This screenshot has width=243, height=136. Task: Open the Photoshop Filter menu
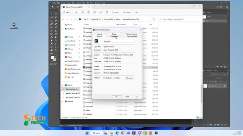84,3
